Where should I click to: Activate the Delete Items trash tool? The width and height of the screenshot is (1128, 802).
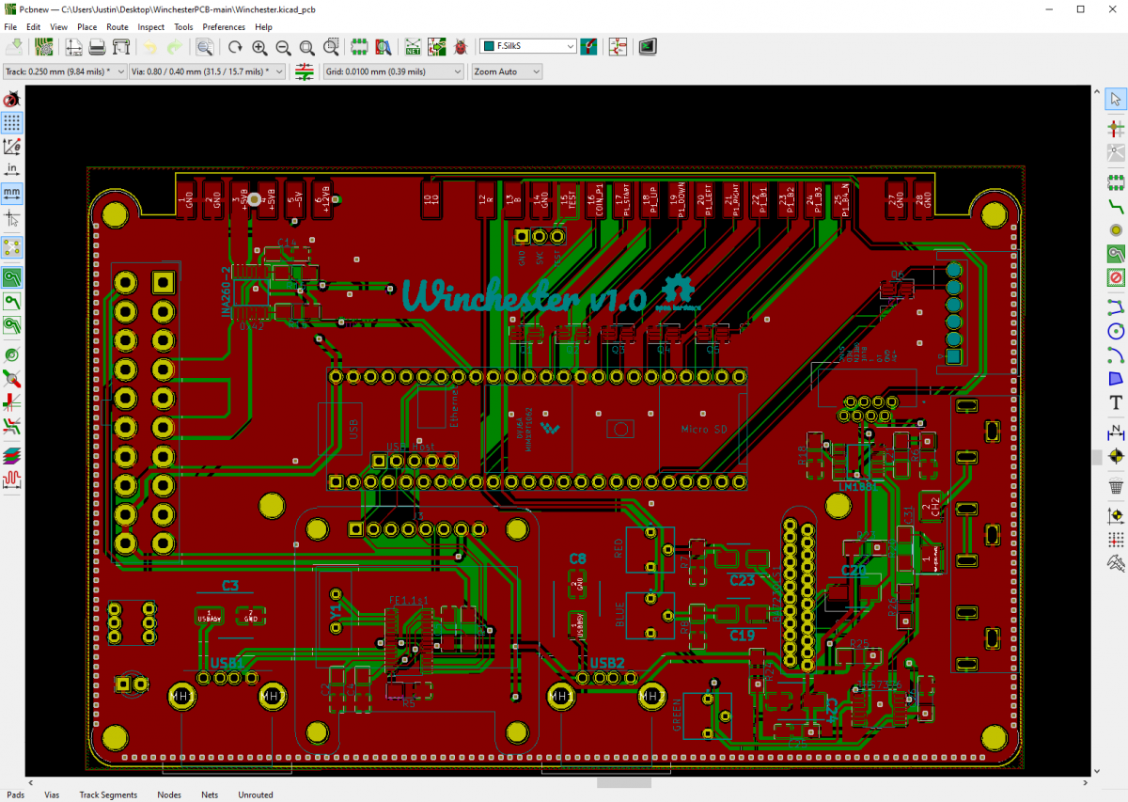[1116, 486]
